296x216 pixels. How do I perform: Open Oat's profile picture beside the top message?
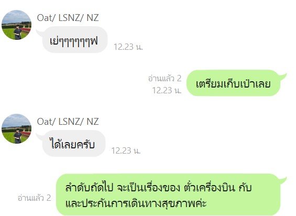click(16, 25)
